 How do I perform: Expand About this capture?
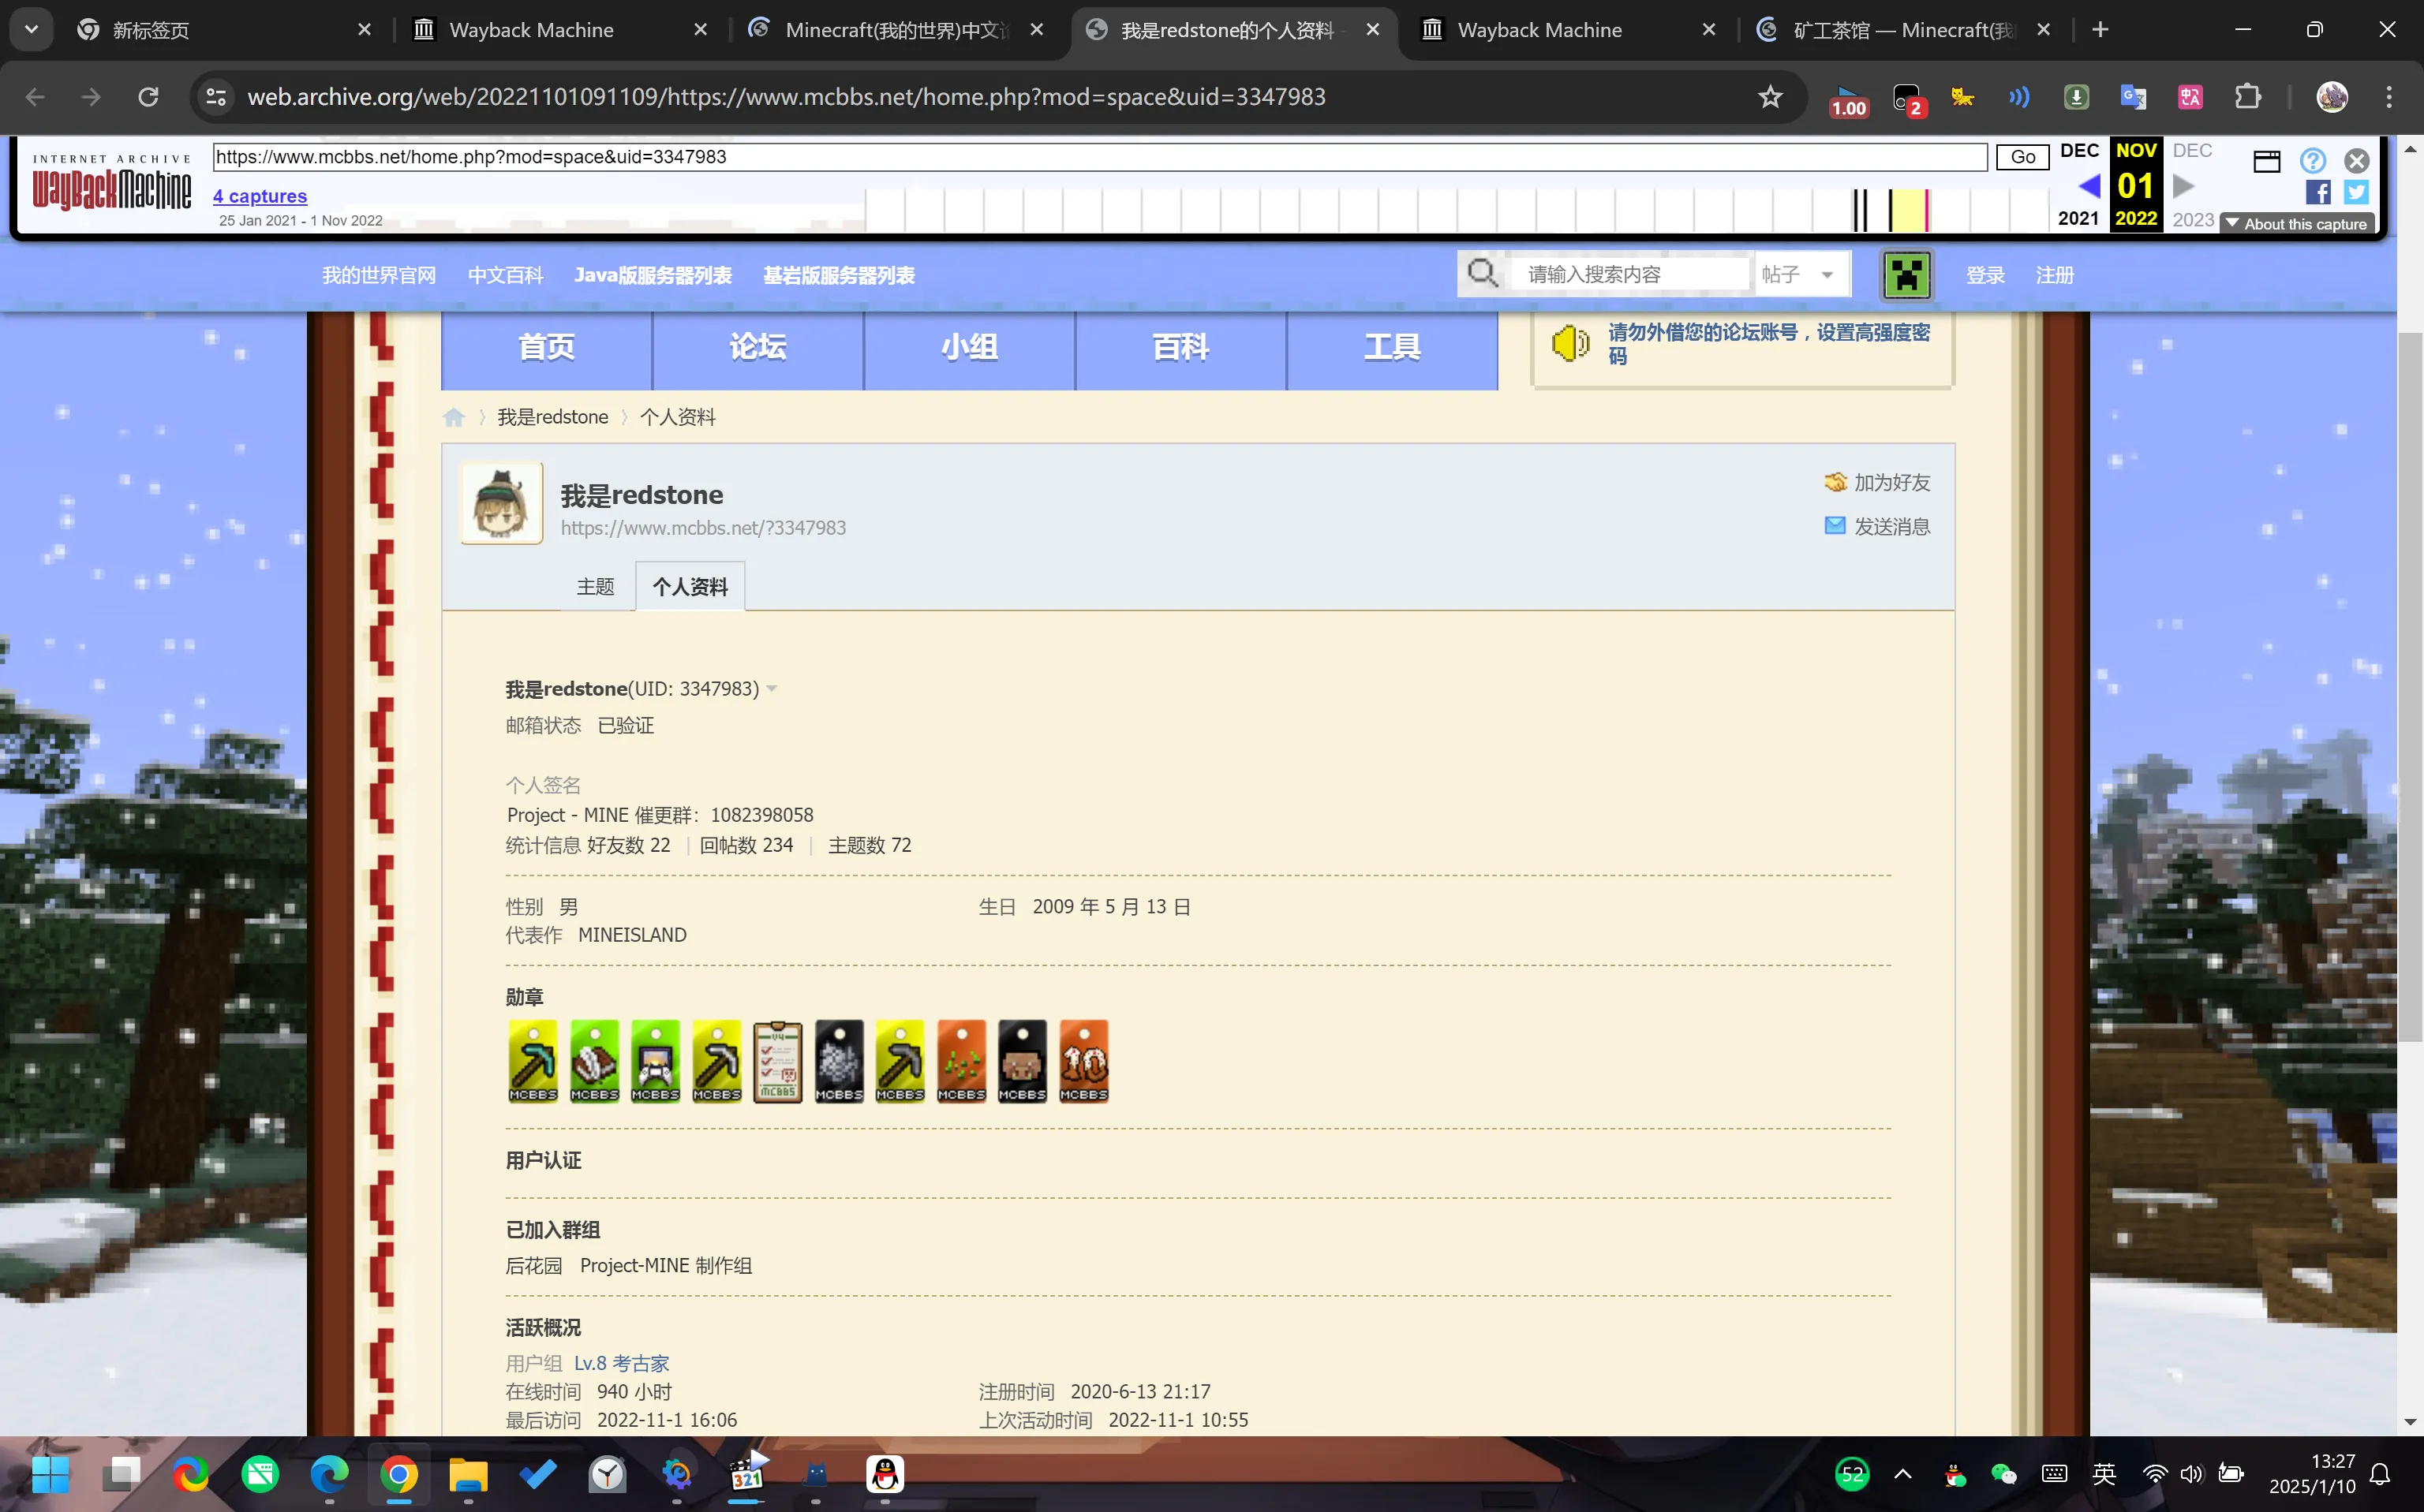pyautogui.click(x=2296, y=224)
